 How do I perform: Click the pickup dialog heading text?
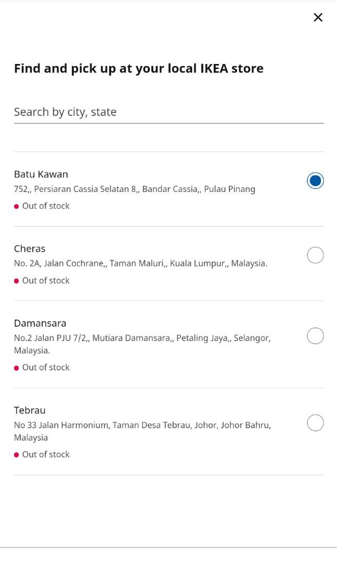click(138, 68)
